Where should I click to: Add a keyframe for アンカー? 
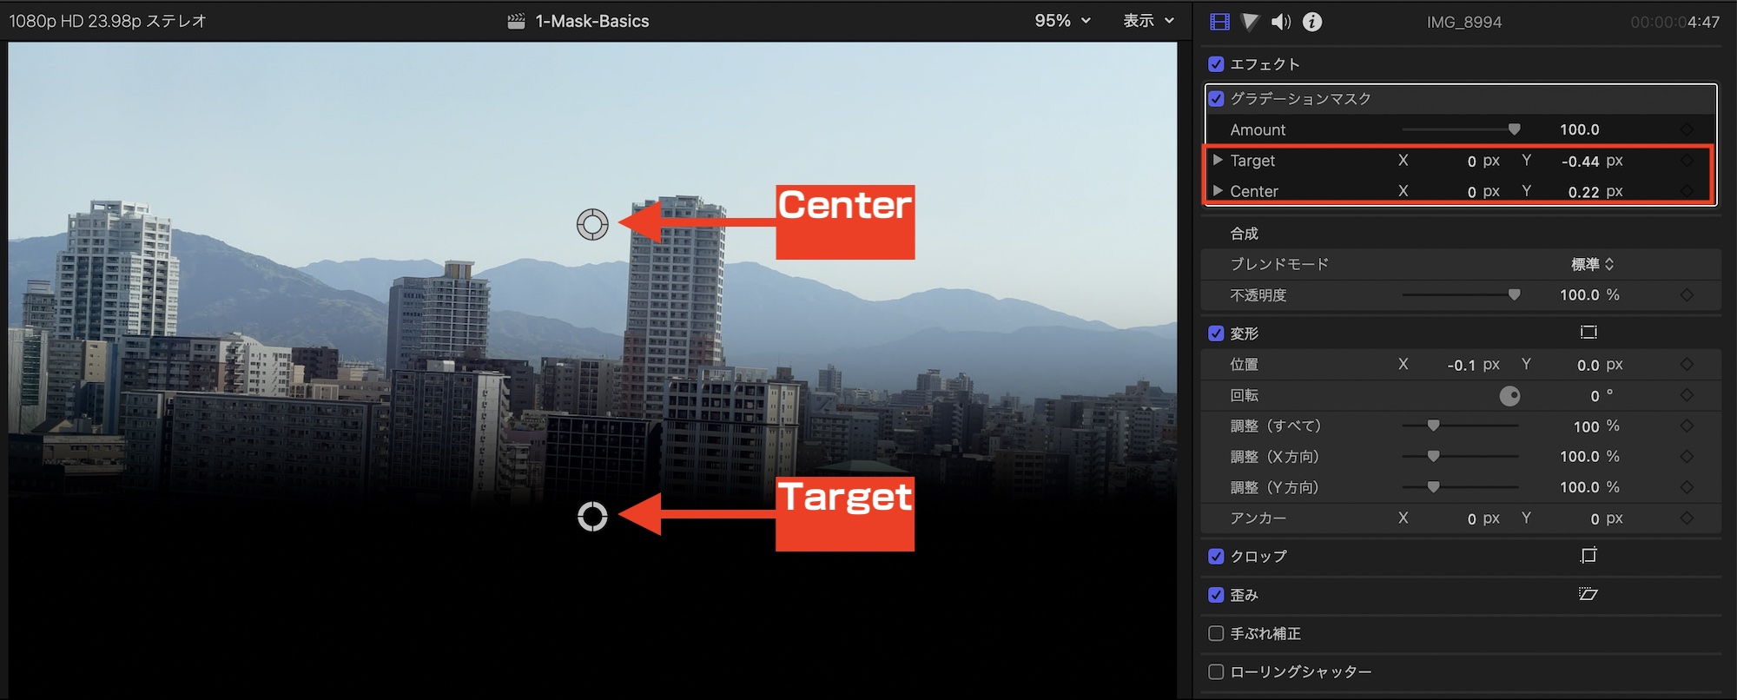click(x=1687, y=518)
